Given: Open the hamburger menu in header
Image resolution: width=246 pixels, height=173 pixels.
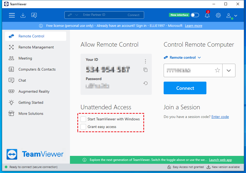Looking at the screenshot, I should [x=12, y=15].
